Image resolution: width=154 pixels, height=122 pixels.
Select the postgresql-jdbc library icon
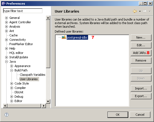[x=64, y=37]
